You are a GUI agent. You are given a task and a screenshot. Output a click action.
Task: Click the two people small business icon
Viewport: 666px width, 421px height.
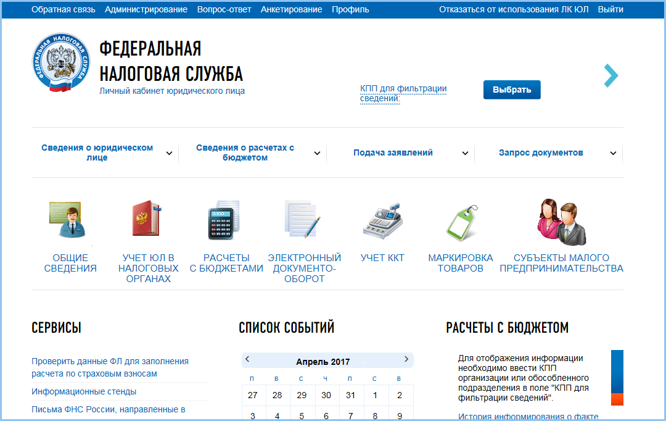click(562, 222)
